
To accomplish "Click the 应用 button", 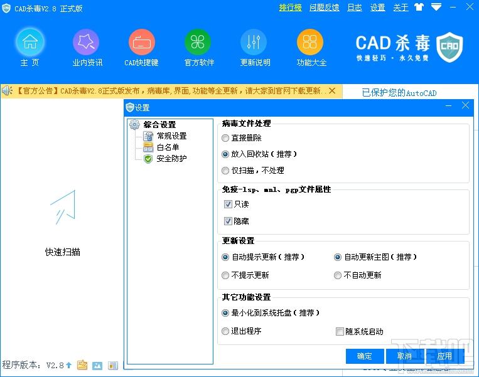I will (444, 356).
